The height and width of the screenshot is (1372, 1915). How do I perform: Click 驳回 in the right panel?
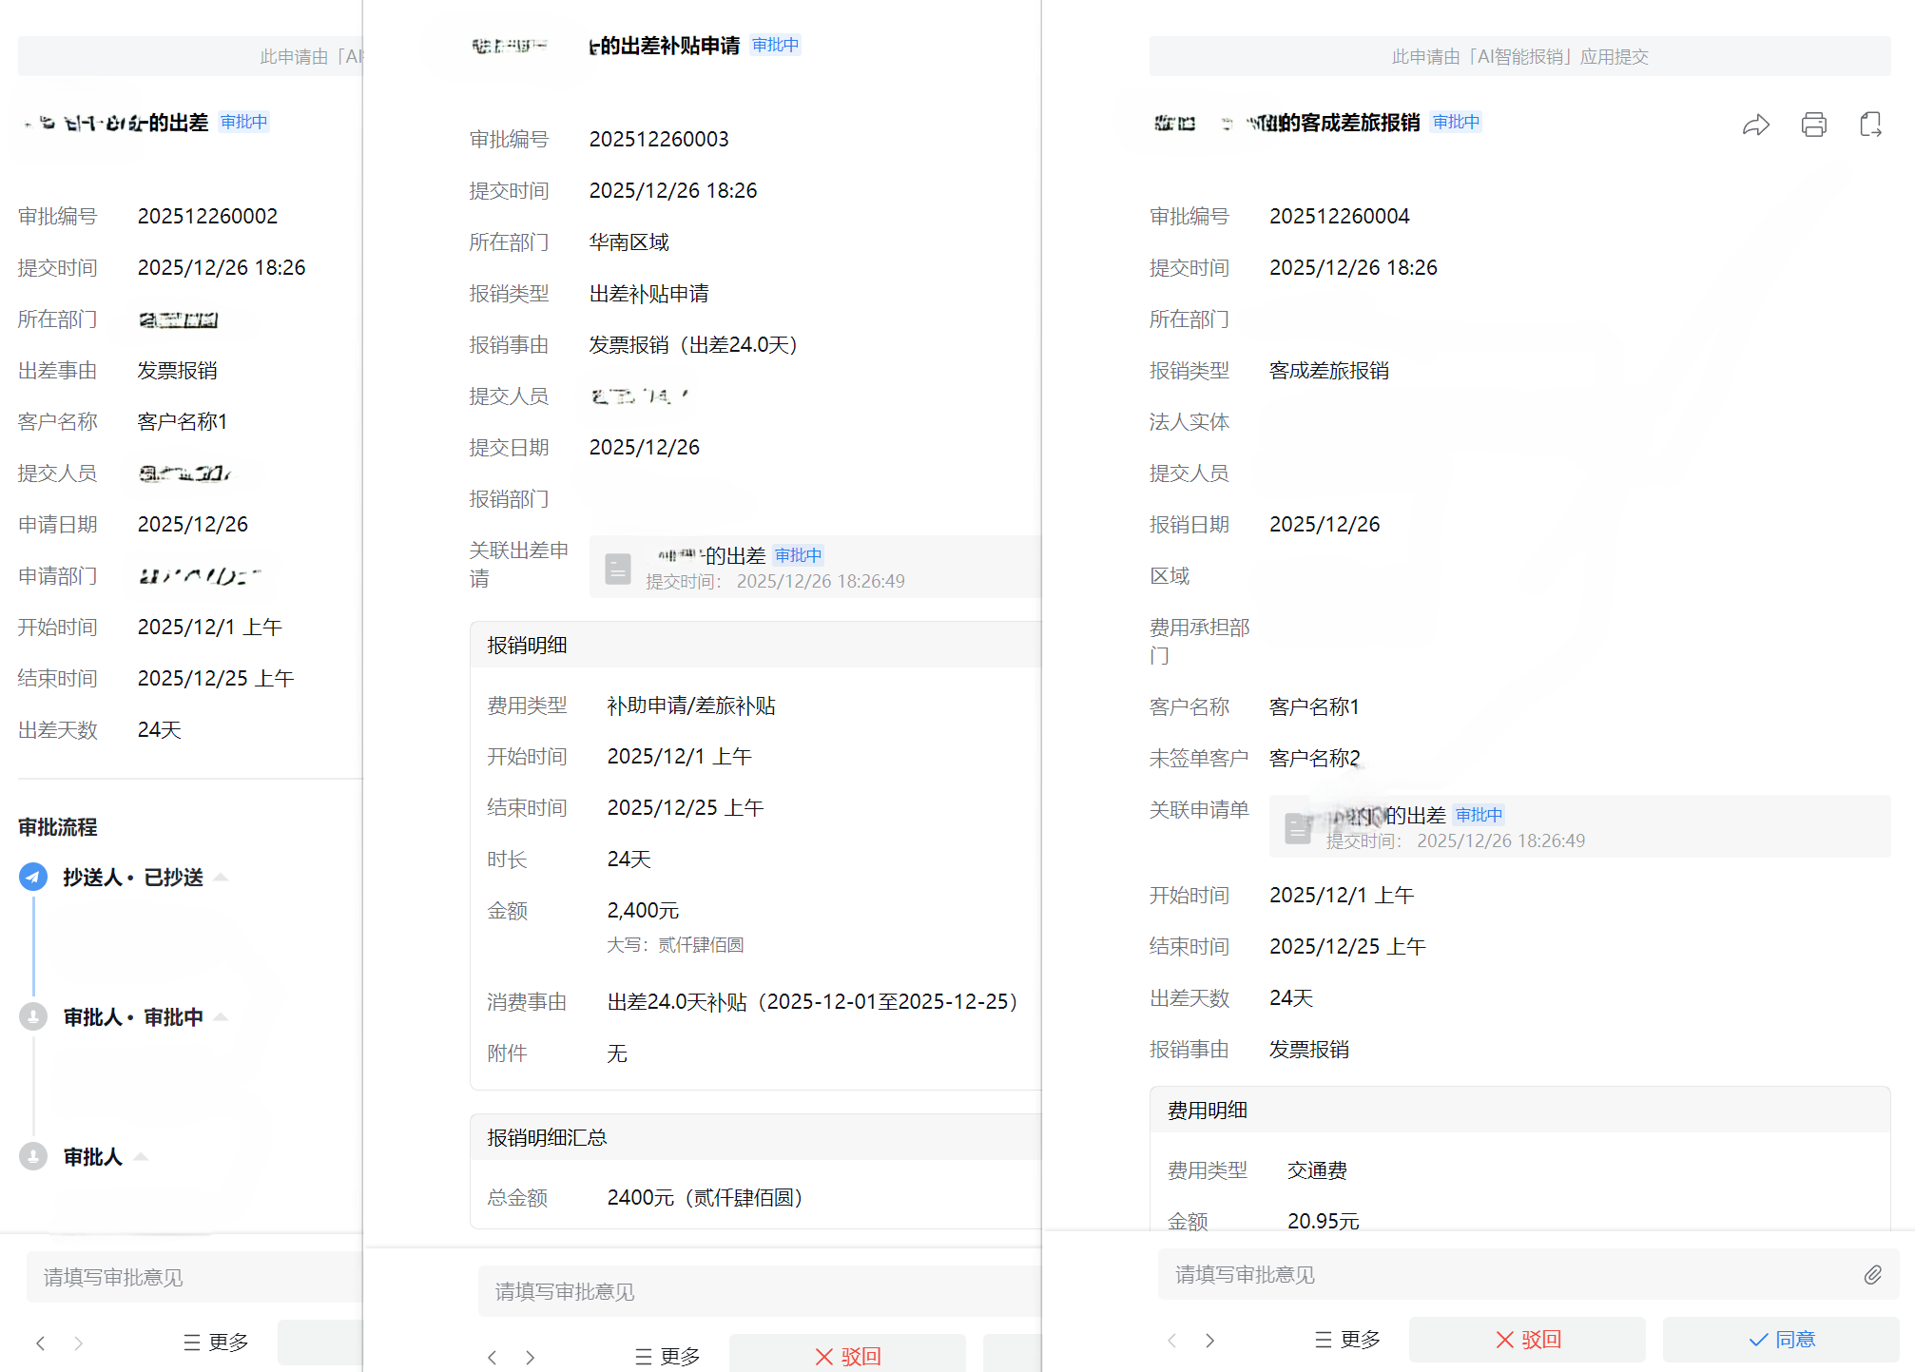pos(1527,1340)
